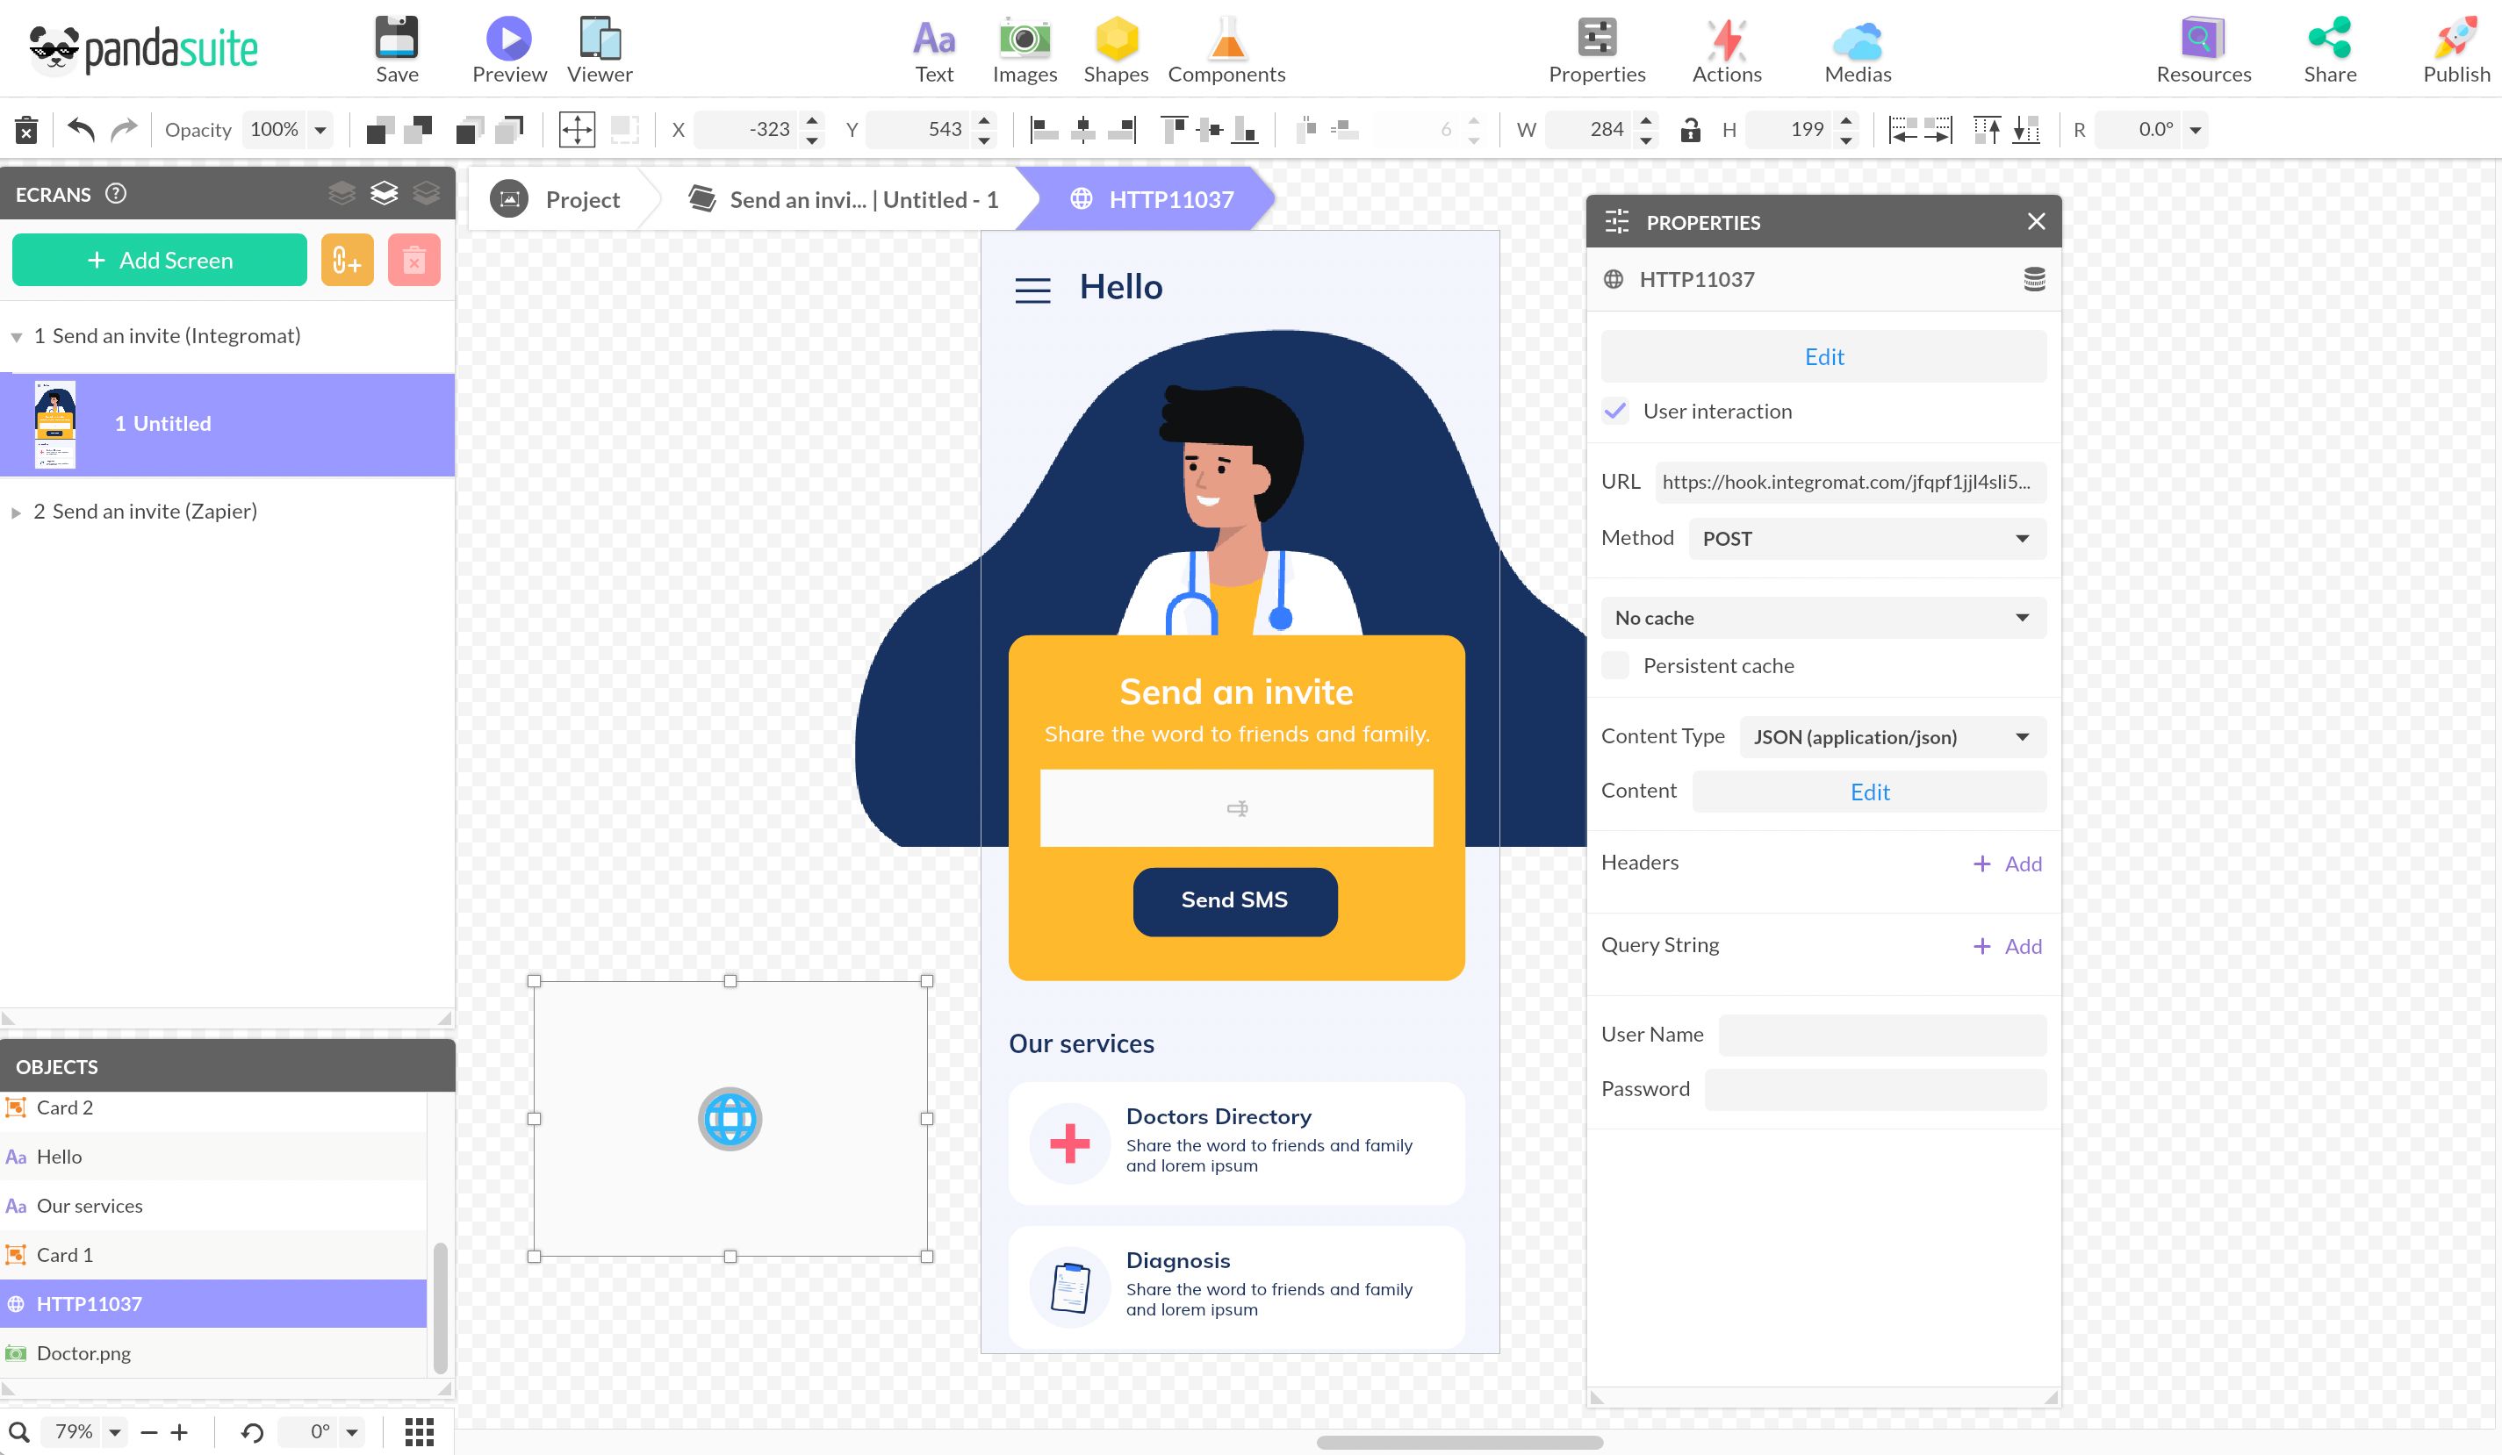Image resolution: width=2502 pixels, height=1455 pixels.
Task: Open the Components flask icon
Action: pos(1226,39)
